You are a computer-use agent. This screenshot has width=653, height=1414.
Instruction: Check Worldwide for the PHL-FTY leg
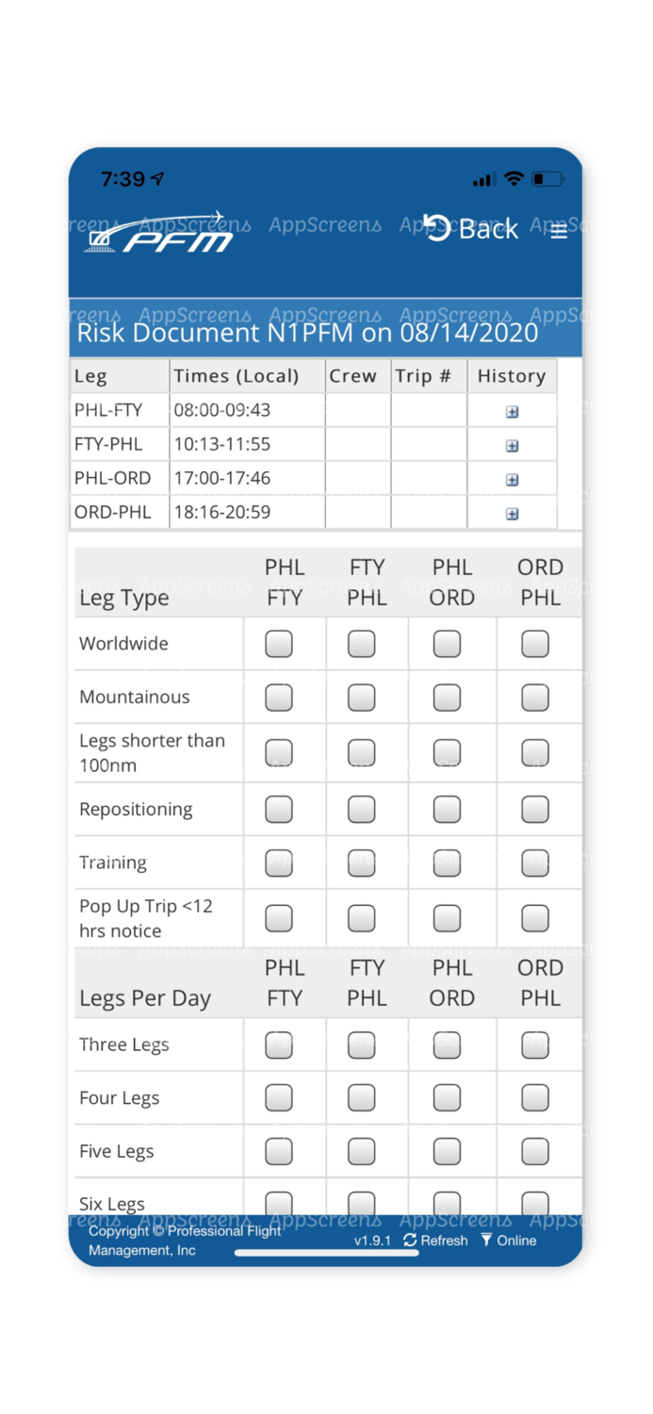(x=278, y=644)
